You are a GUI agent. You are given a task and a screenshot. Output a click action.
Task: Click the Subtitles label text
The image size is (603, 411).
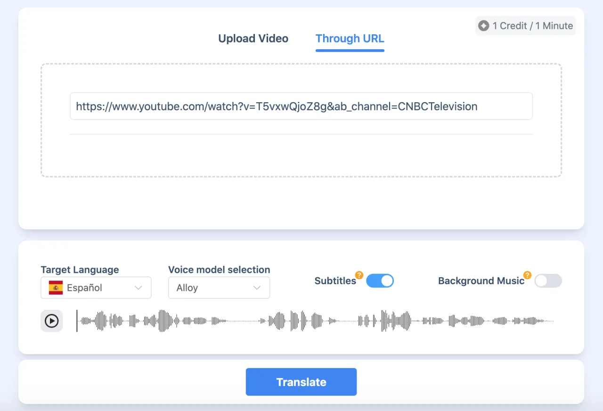(x=335, y=281)
